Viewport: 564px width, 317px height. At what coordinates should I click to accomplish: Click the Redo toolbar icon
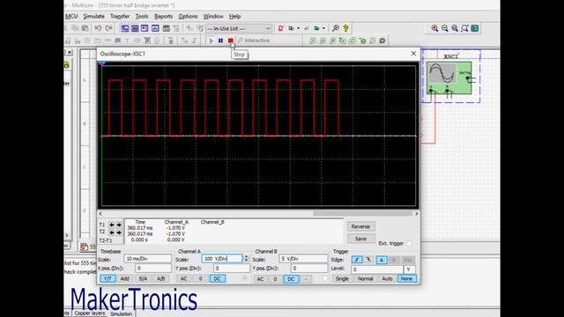tap(109, 28)
